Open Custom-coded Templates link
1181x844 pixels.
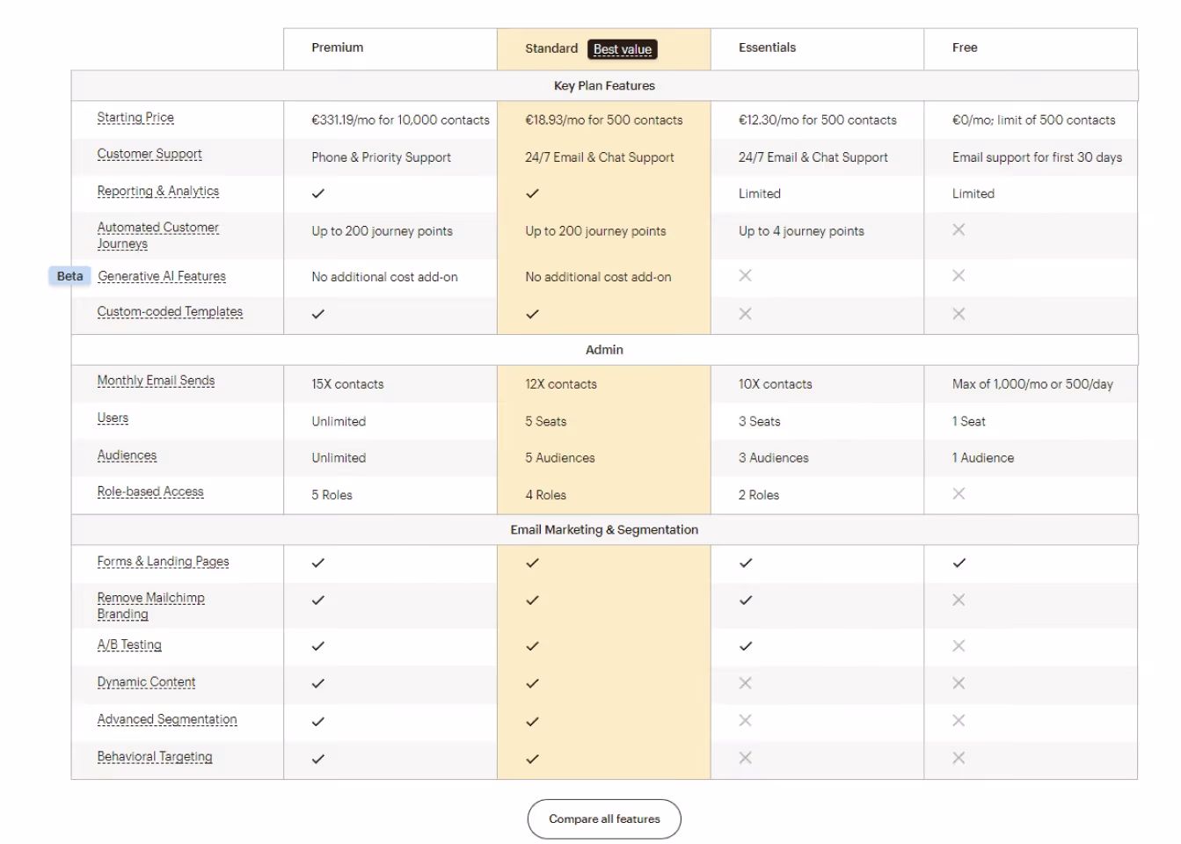pyautogui.click(x=170, y=312)
